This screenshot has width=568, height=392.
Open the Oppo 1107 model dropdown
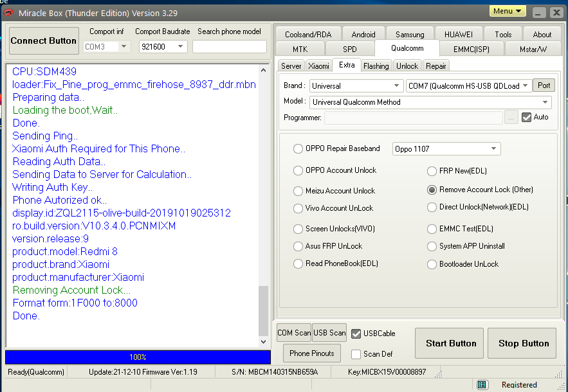(446, 148)
